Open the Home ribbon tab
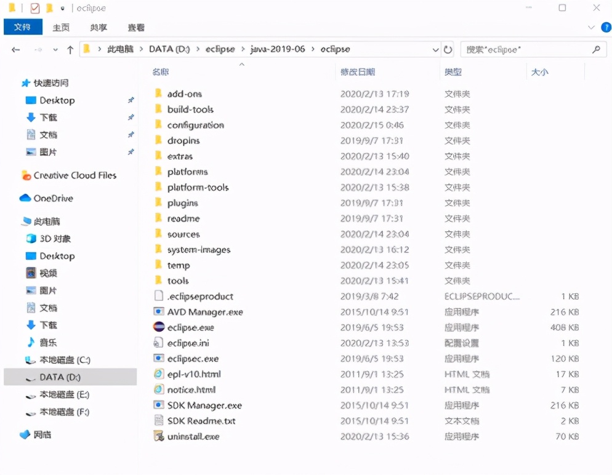The height and width of the screenshot is (475, 612). tap(61, 27)
